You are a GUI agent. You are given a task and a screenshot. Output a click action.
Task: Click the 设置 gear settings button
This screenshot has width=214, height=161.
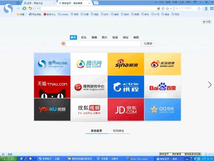click(207, 22)
